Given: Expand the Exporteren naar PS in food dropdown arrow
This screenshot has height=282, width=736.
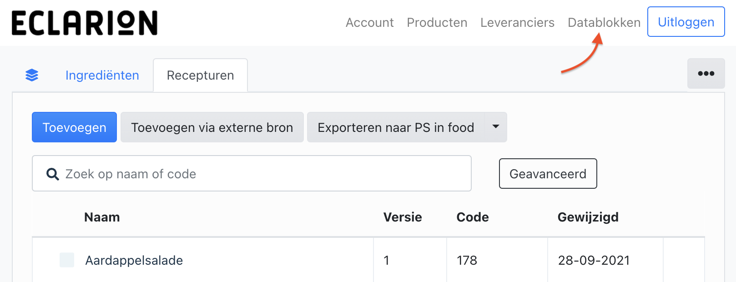Looking at the screenshot, I should coord(496,127).
